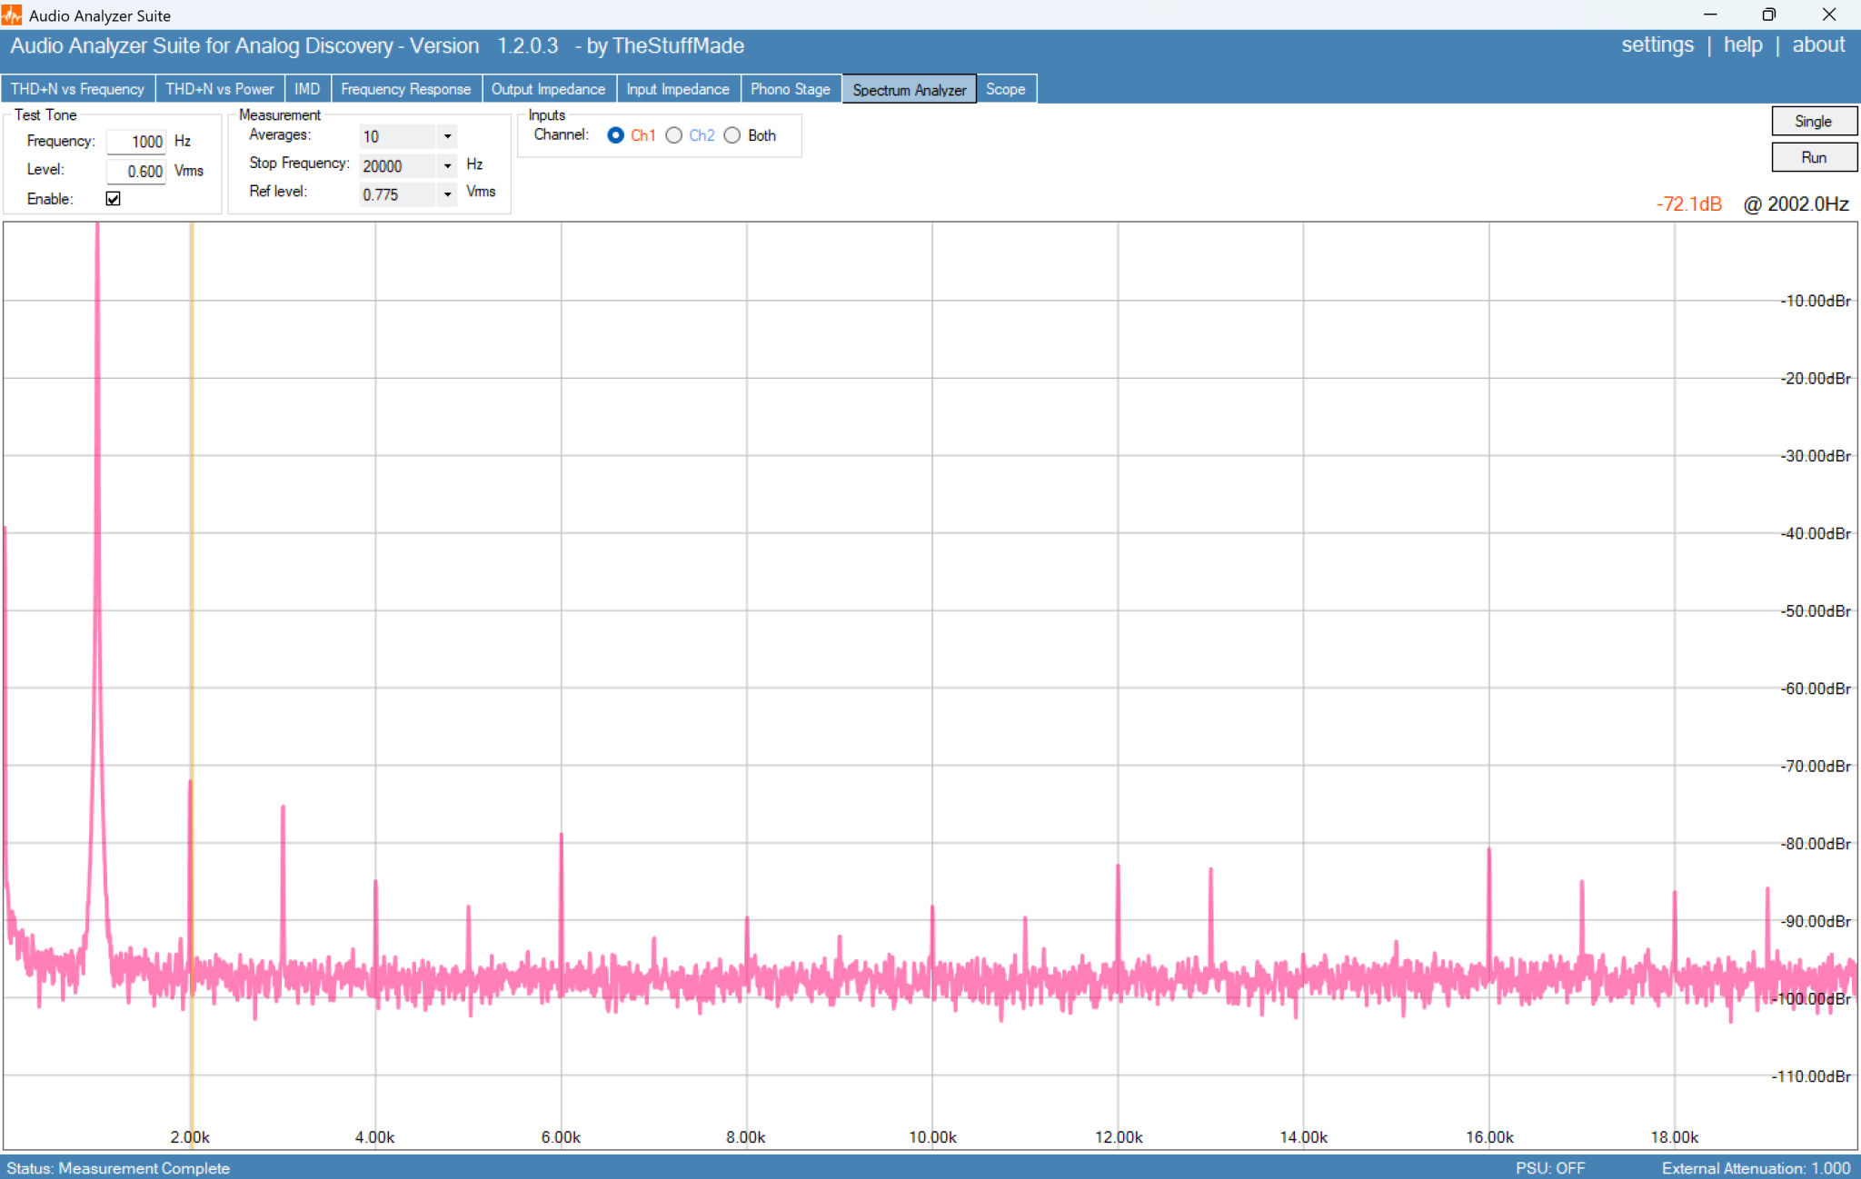Viewport: 1861px width, 1179px height.
Task: Click the Audio Analyzer Suite app icon
Action: point(12,15)
